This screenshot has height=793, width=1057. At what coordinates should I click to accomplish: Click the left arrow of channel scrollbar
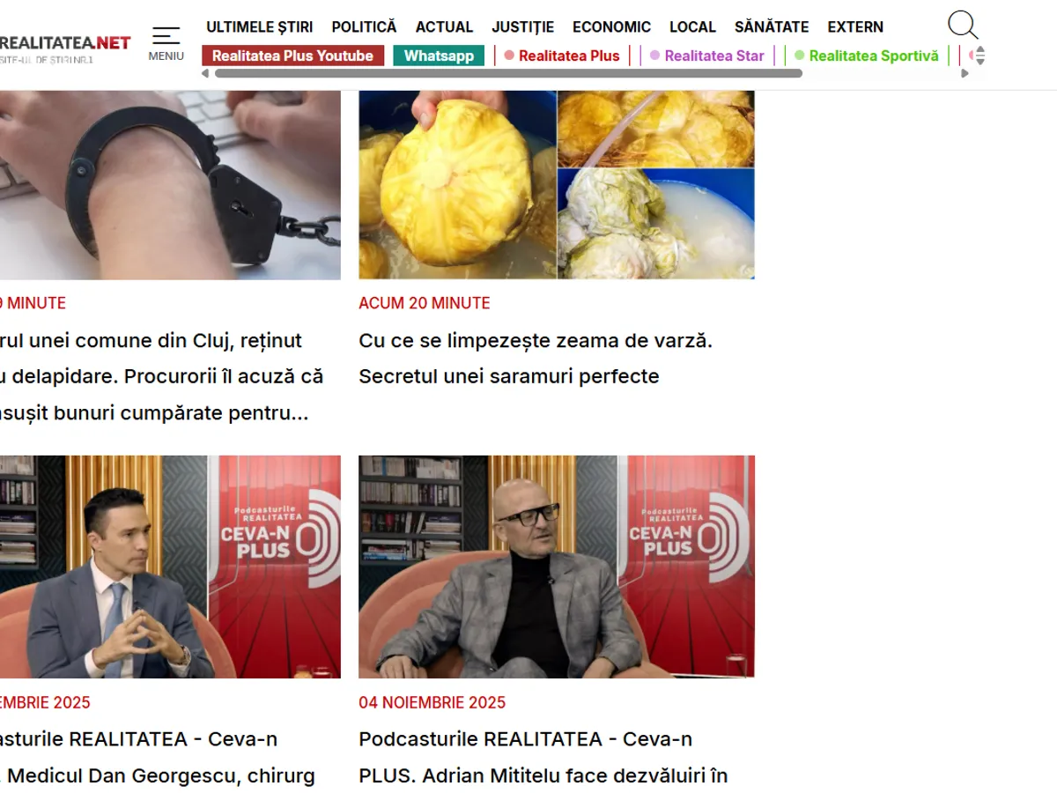(x=205, y=73)
